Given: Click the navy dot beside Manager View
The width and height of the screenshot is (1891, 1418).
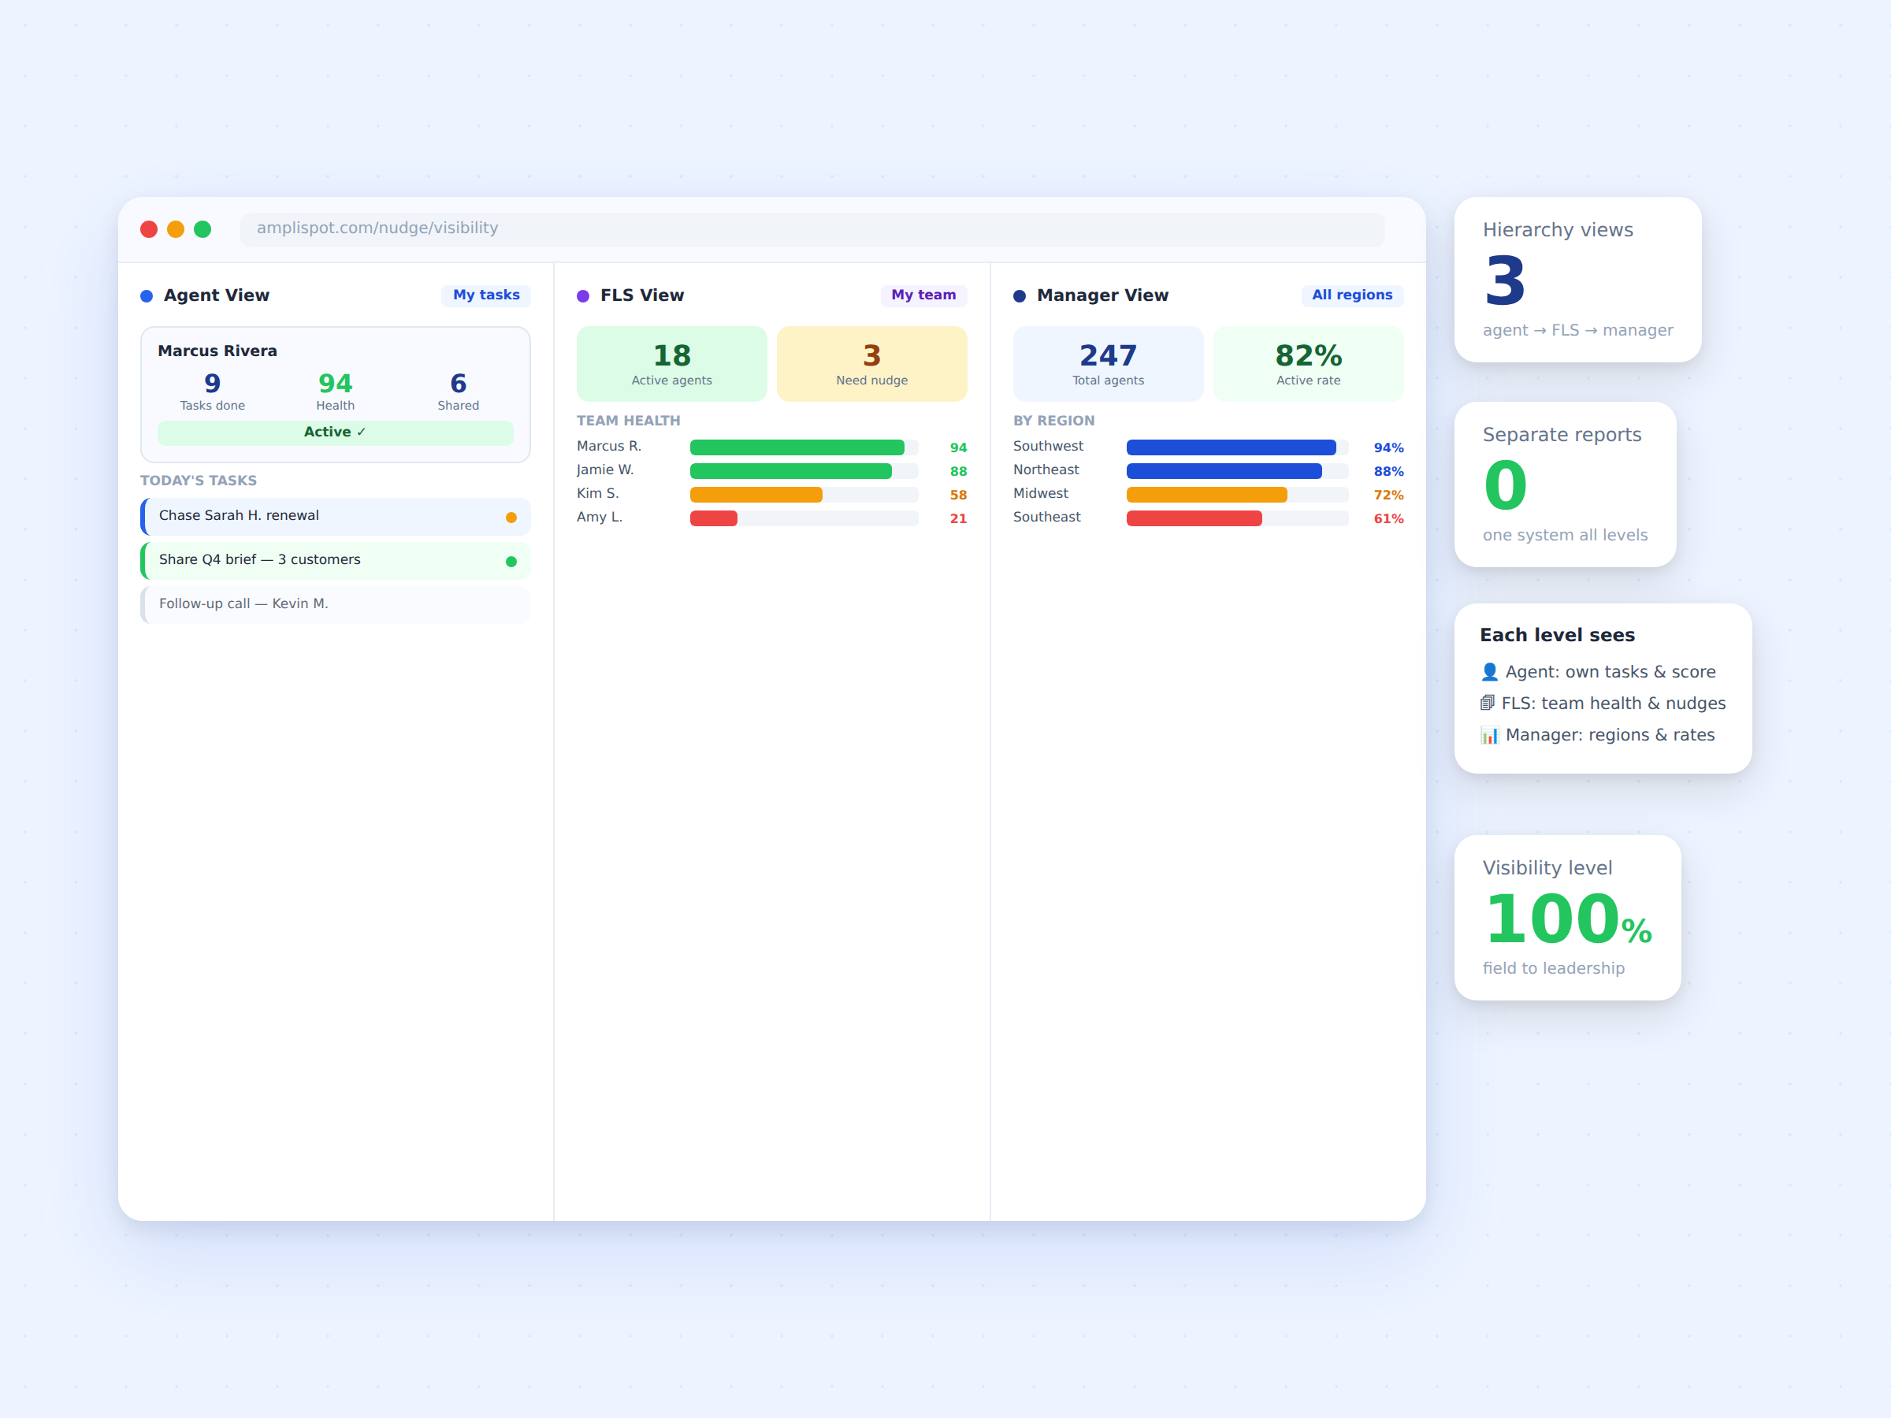Looking at the screenshot, I should (1019, 295).
